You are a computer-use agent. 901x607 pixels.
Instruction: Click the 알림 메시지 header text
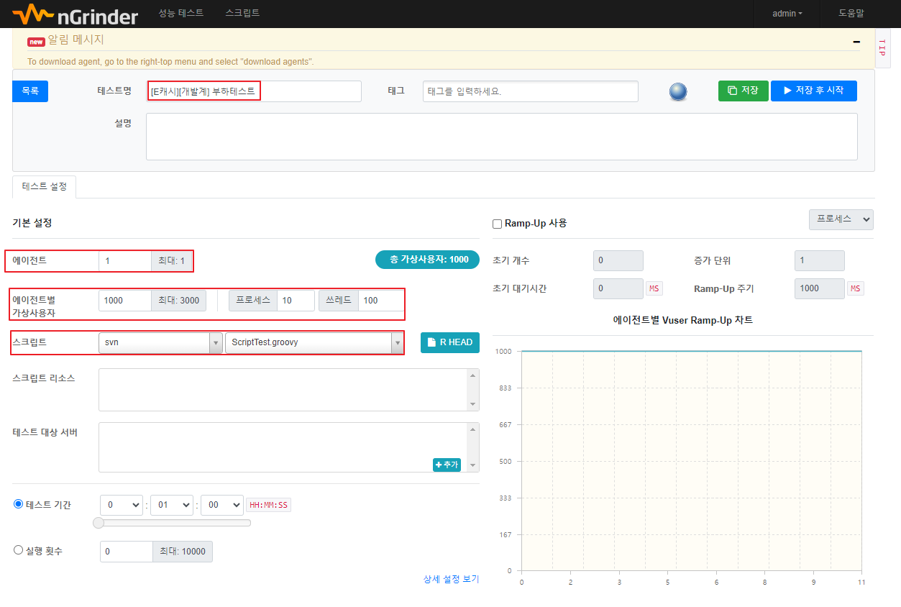tap(76, 40)
